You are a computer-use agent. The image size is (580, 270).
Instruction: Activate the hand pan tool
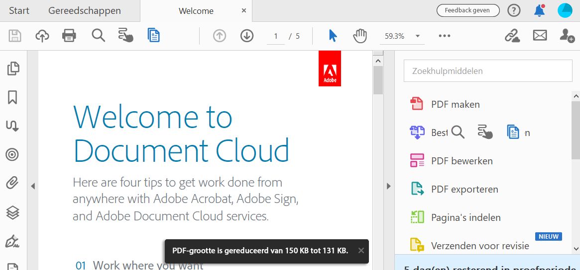click(359, 36)
